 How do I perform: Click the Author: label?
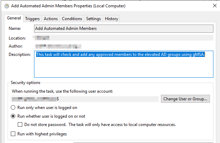tap(16, 46)
